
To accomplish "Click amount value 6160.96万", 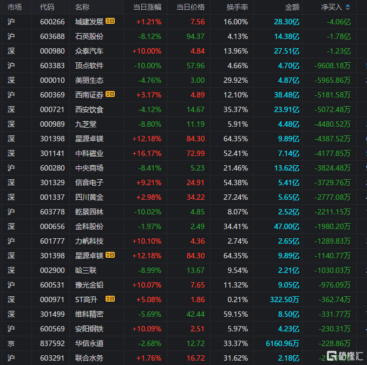I will [283, 343].
